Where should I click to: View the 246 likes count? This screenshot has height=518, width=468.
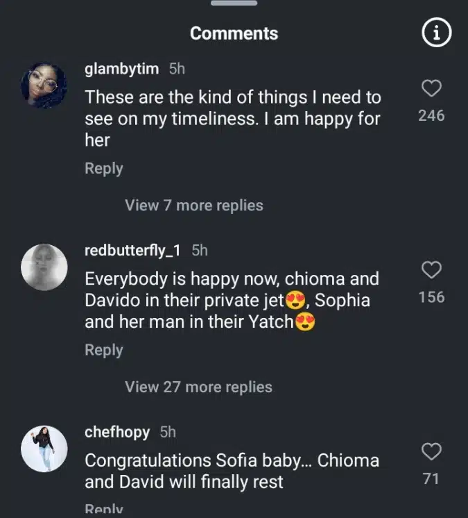[431, 115]
